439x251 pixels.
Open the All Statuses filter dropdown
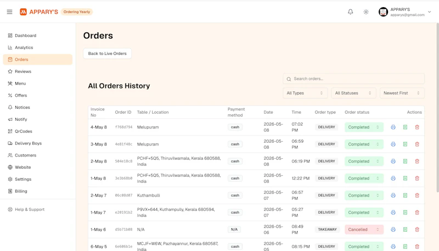click(x=353, y=93)
